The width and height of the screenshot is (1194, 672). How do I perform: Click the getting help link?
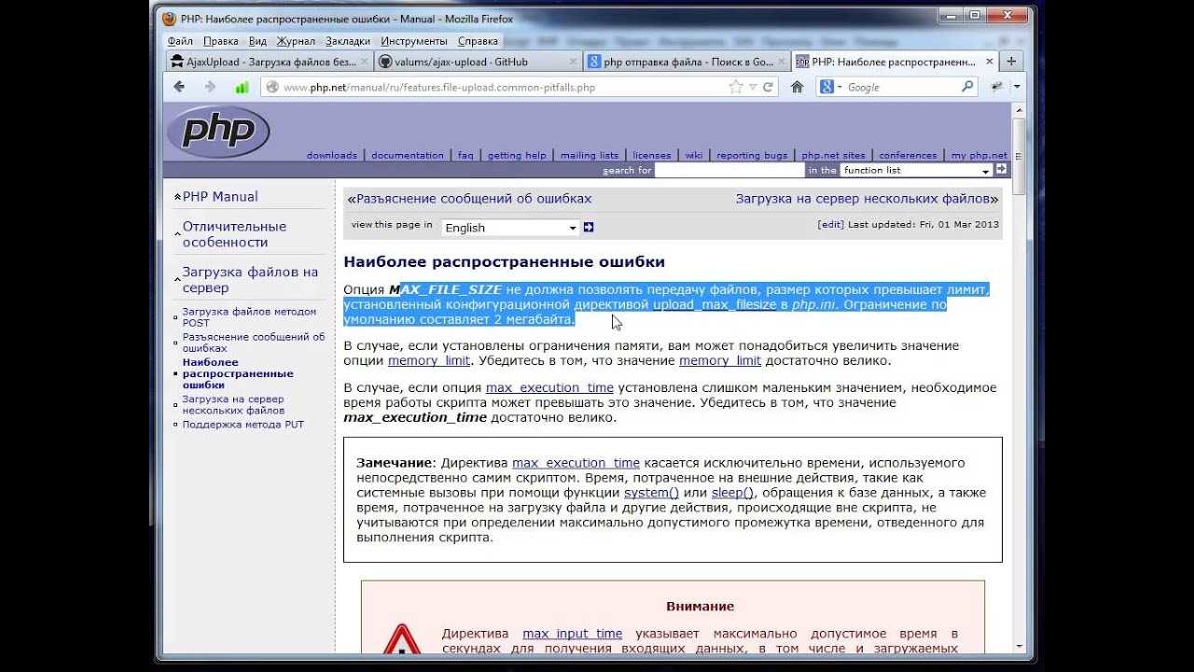click(x=517, y=155)
